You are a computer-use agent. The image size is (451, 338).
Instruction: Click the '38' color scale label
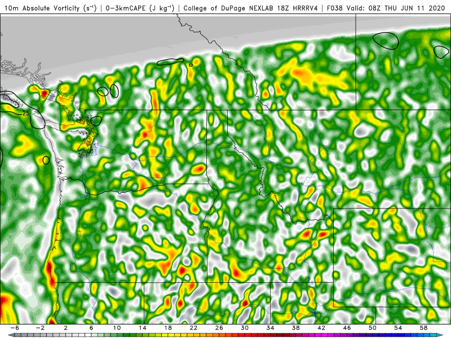pyautogui.click(x=295, y=328)
